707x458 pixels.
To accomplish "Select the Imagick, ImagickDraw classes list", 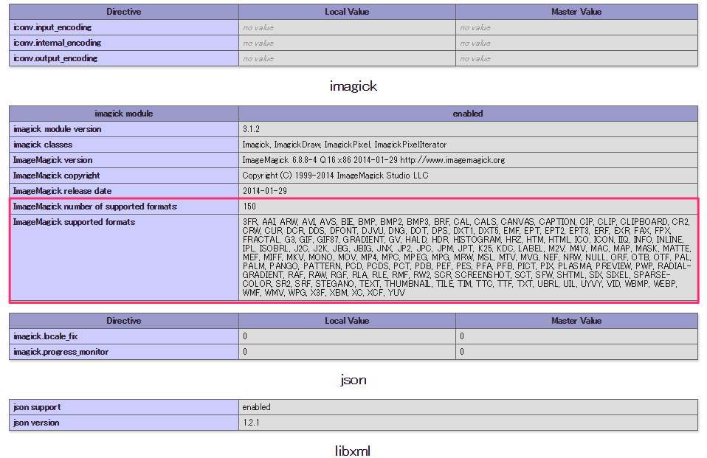I will tap(345, 145).
